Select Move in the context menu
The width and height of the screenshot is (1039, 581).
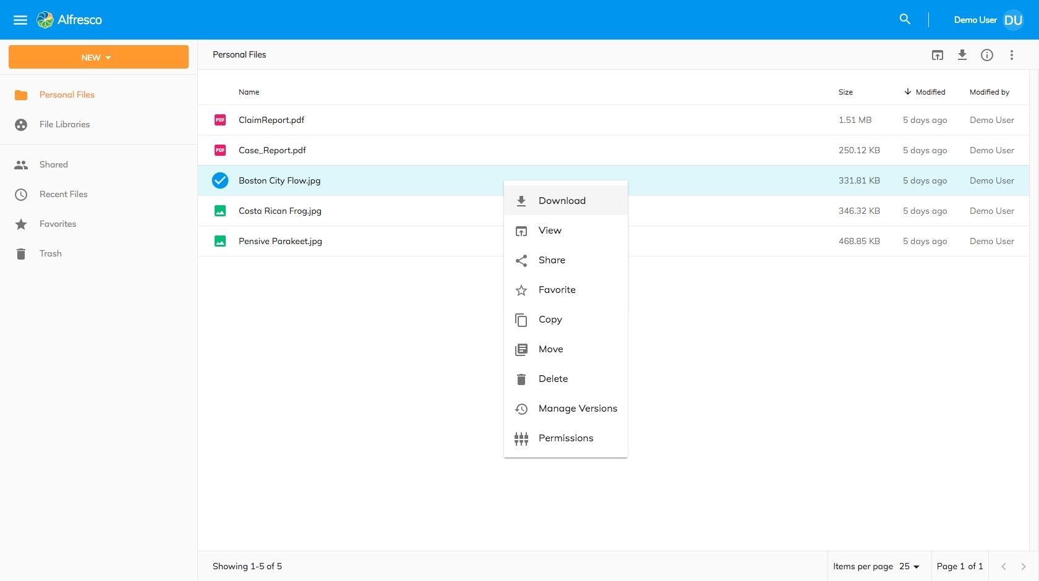click(566, 349)
